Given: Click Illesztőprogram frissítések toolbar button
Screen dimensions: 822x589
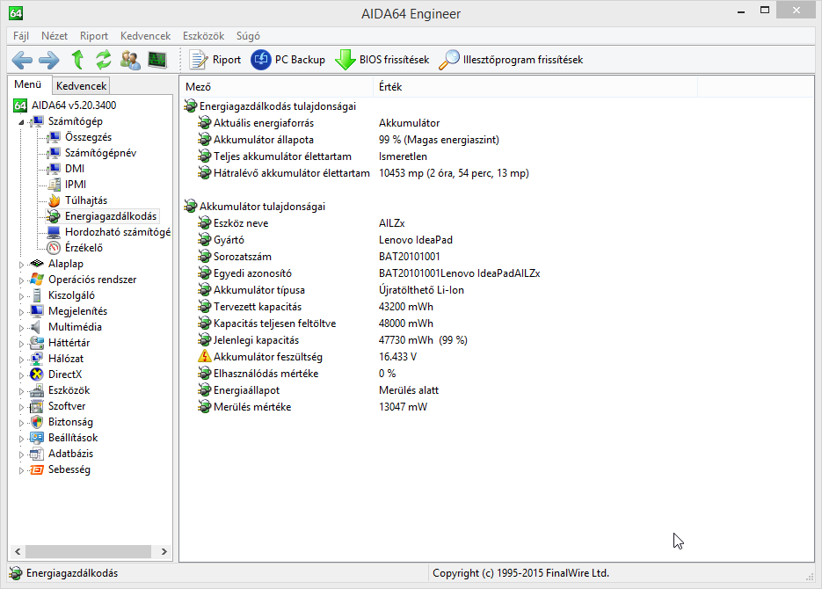Looking at the screenshot, I should pos(511,60).
